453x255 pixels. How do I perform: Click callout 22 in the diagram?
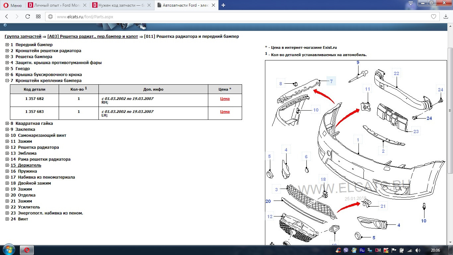tap(396, 73)
